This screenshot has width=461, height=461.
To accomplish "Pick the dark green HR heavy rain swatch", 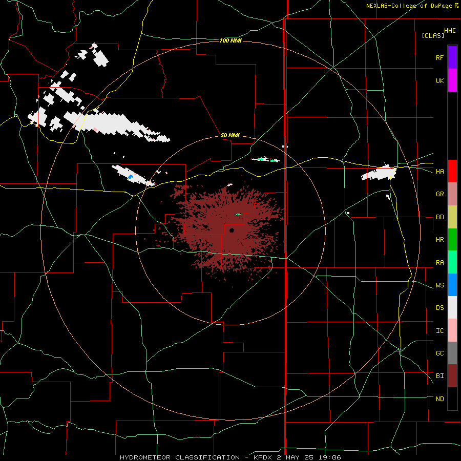I will coord(452,240).
